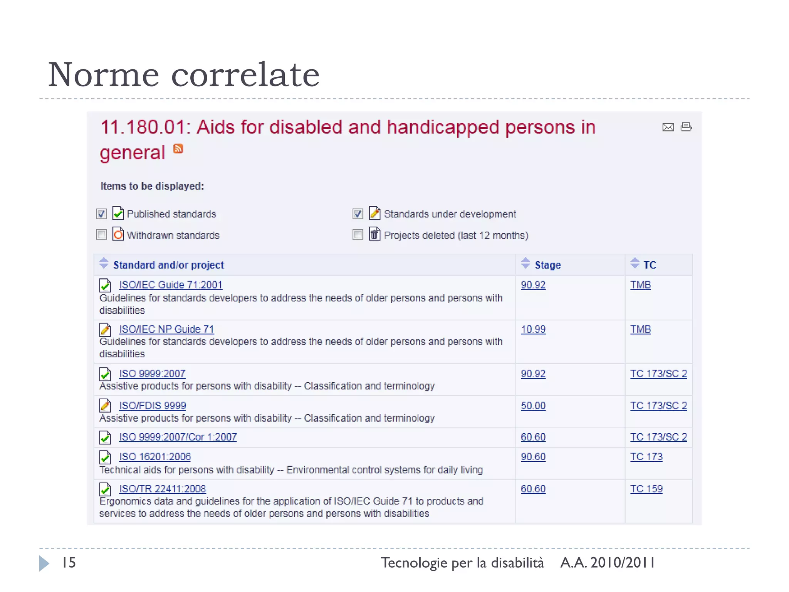Click the 'Items to be displayed:' text
Viewport: 789px width, 592px height.
152,186
